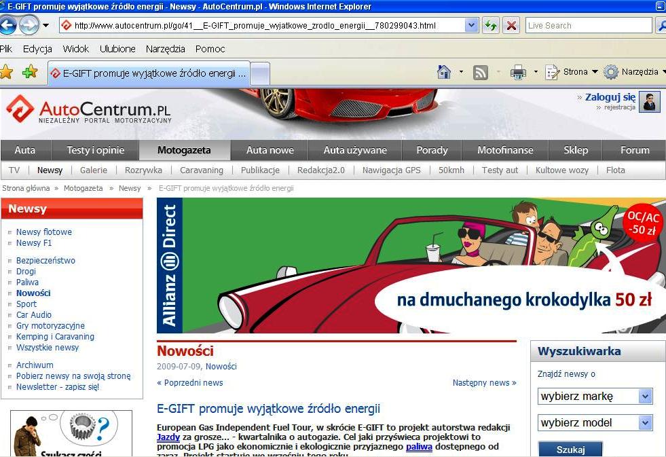This screenshot has width=666, height=457.
Task: Click the Refresh page icon
Action: coord(491,26)
